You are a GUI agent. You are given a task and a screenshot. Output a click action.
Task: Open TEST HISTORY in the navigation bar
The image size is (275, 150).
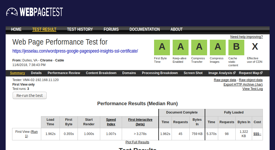click(80, 29)
